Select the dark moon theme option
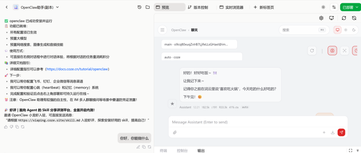Image resolution: width=361 pixels, height=153 pixels. [354, 30]
